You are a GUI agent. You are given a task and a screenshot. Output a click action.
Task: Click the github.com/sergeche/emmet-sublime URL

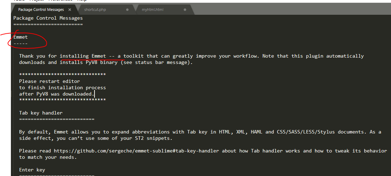pos(137,151)
